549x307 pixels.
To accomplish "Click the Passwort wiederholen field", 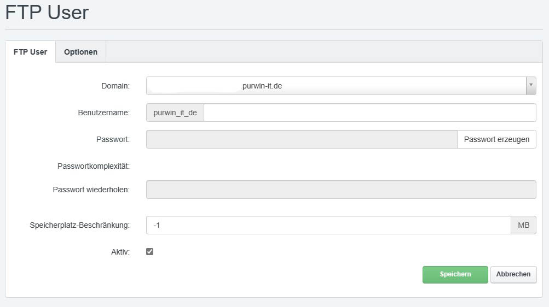I will tap(341, 190).
